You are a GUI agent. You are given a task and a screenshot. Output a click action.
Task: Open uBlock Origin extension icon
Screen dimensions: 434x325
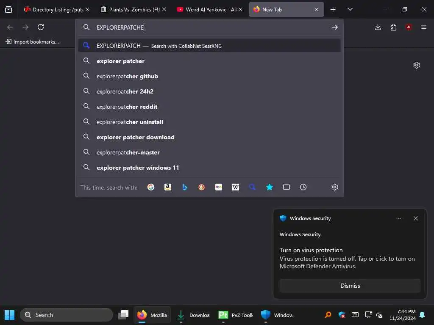tap(409, 27)
